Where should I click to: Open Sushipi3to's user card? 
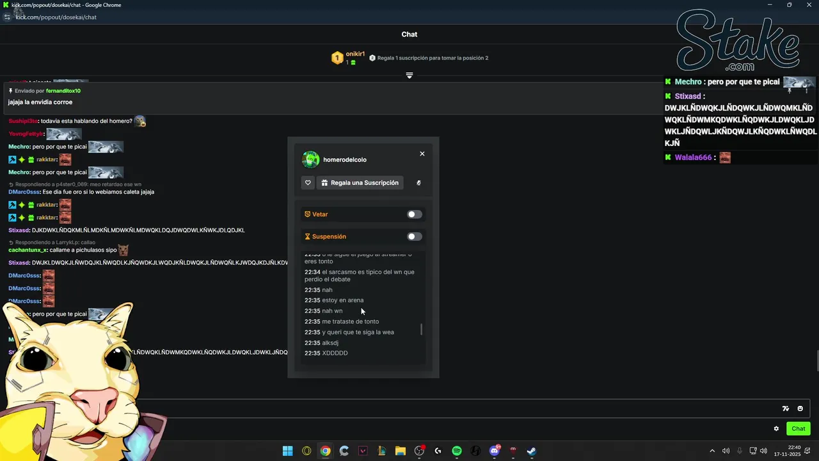(23, 121)
